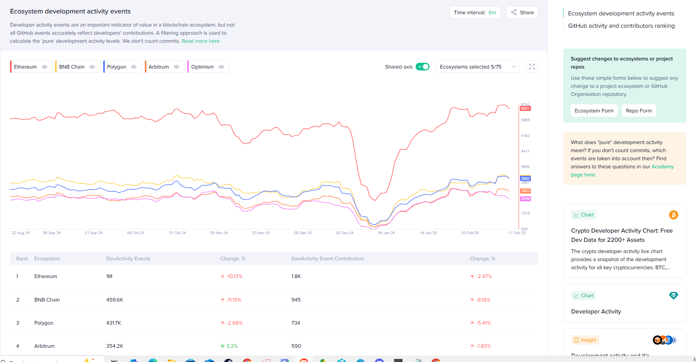Click Polygon's -2.68% change value
This screenshot has width=696, height=362.
pyautogui.click(x=234, y=323)
